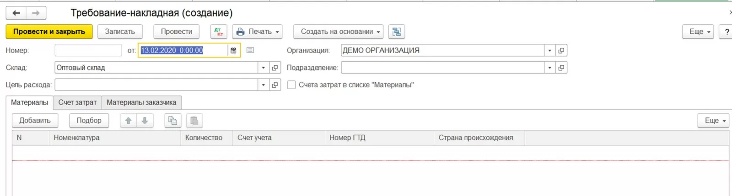Viewport: 732px width, 196px height.
Task: Open the Еще menu above materials table
Action: coord(713,121)
